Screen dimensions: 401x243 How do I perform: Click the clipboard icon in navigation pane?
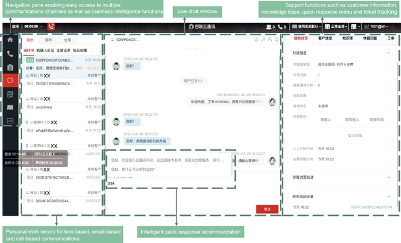click(10, 67)
